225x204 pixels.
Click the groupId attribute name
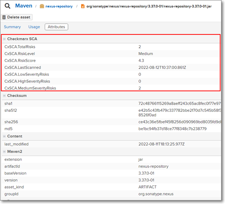tap(11, 194)
